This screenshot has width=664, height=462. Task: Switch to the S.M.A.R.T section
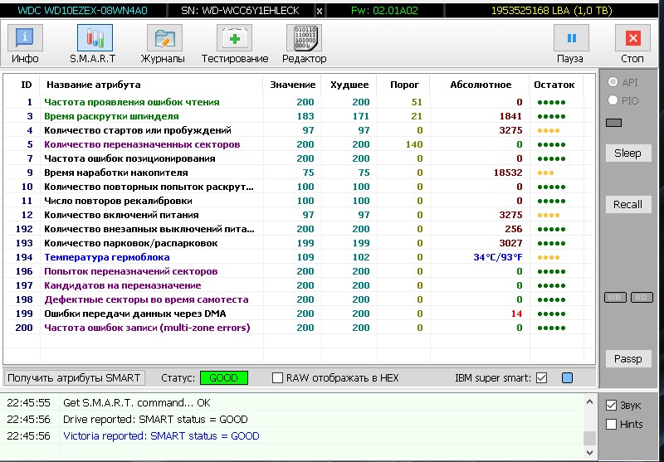[93, 44]
